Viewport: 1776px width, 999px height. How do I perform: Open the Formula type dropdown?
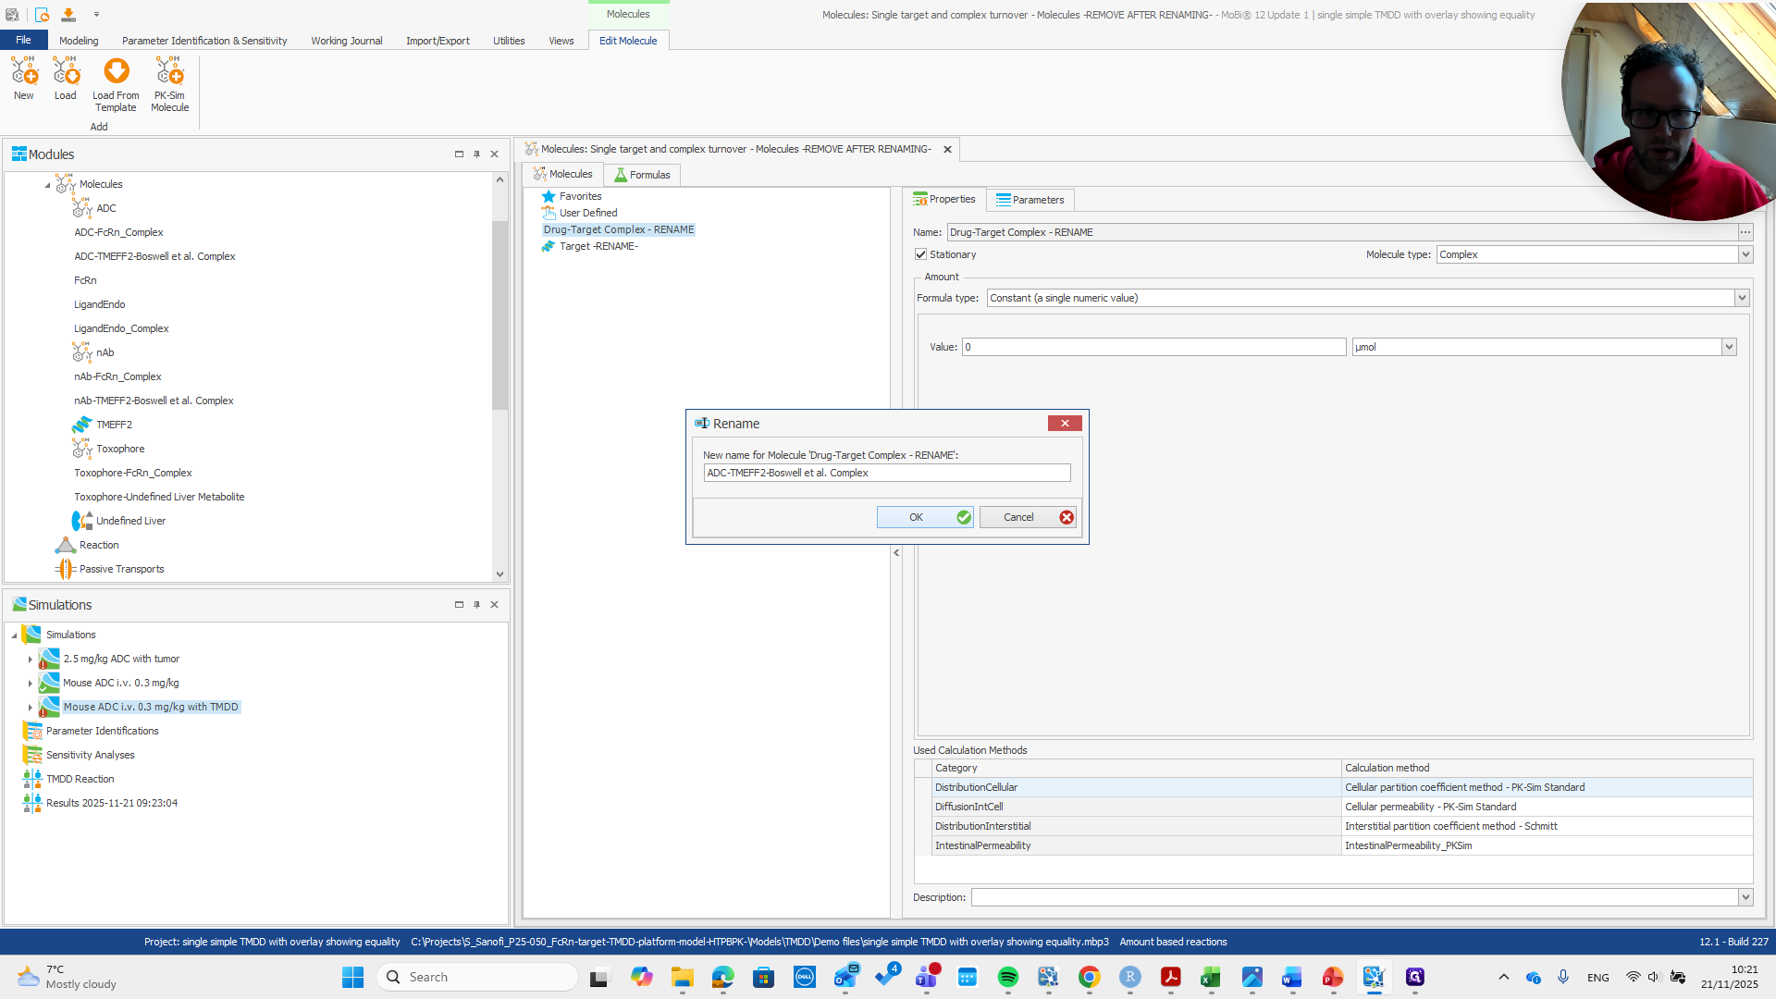pos(1742,298)
